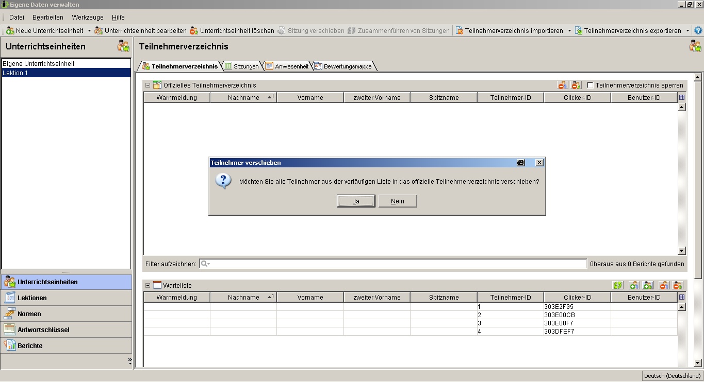The image size is (704, 382).
Task: Open the Lektionen navigation panel
Action: 66,298
